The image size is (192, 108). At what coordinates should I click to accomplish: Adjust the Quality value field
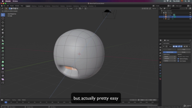[x=169, y=61]
